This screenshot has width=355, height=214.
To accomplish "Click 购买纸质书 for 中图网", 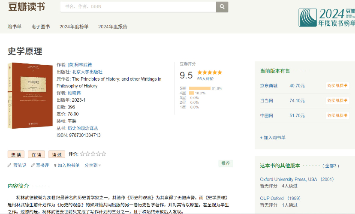I will 337,115.
